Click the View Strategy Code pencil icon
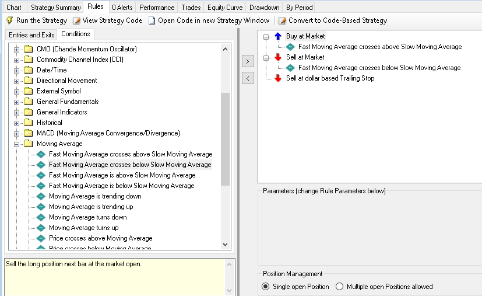The height and width of the screenshot is (296, 482). coord(76,20)
